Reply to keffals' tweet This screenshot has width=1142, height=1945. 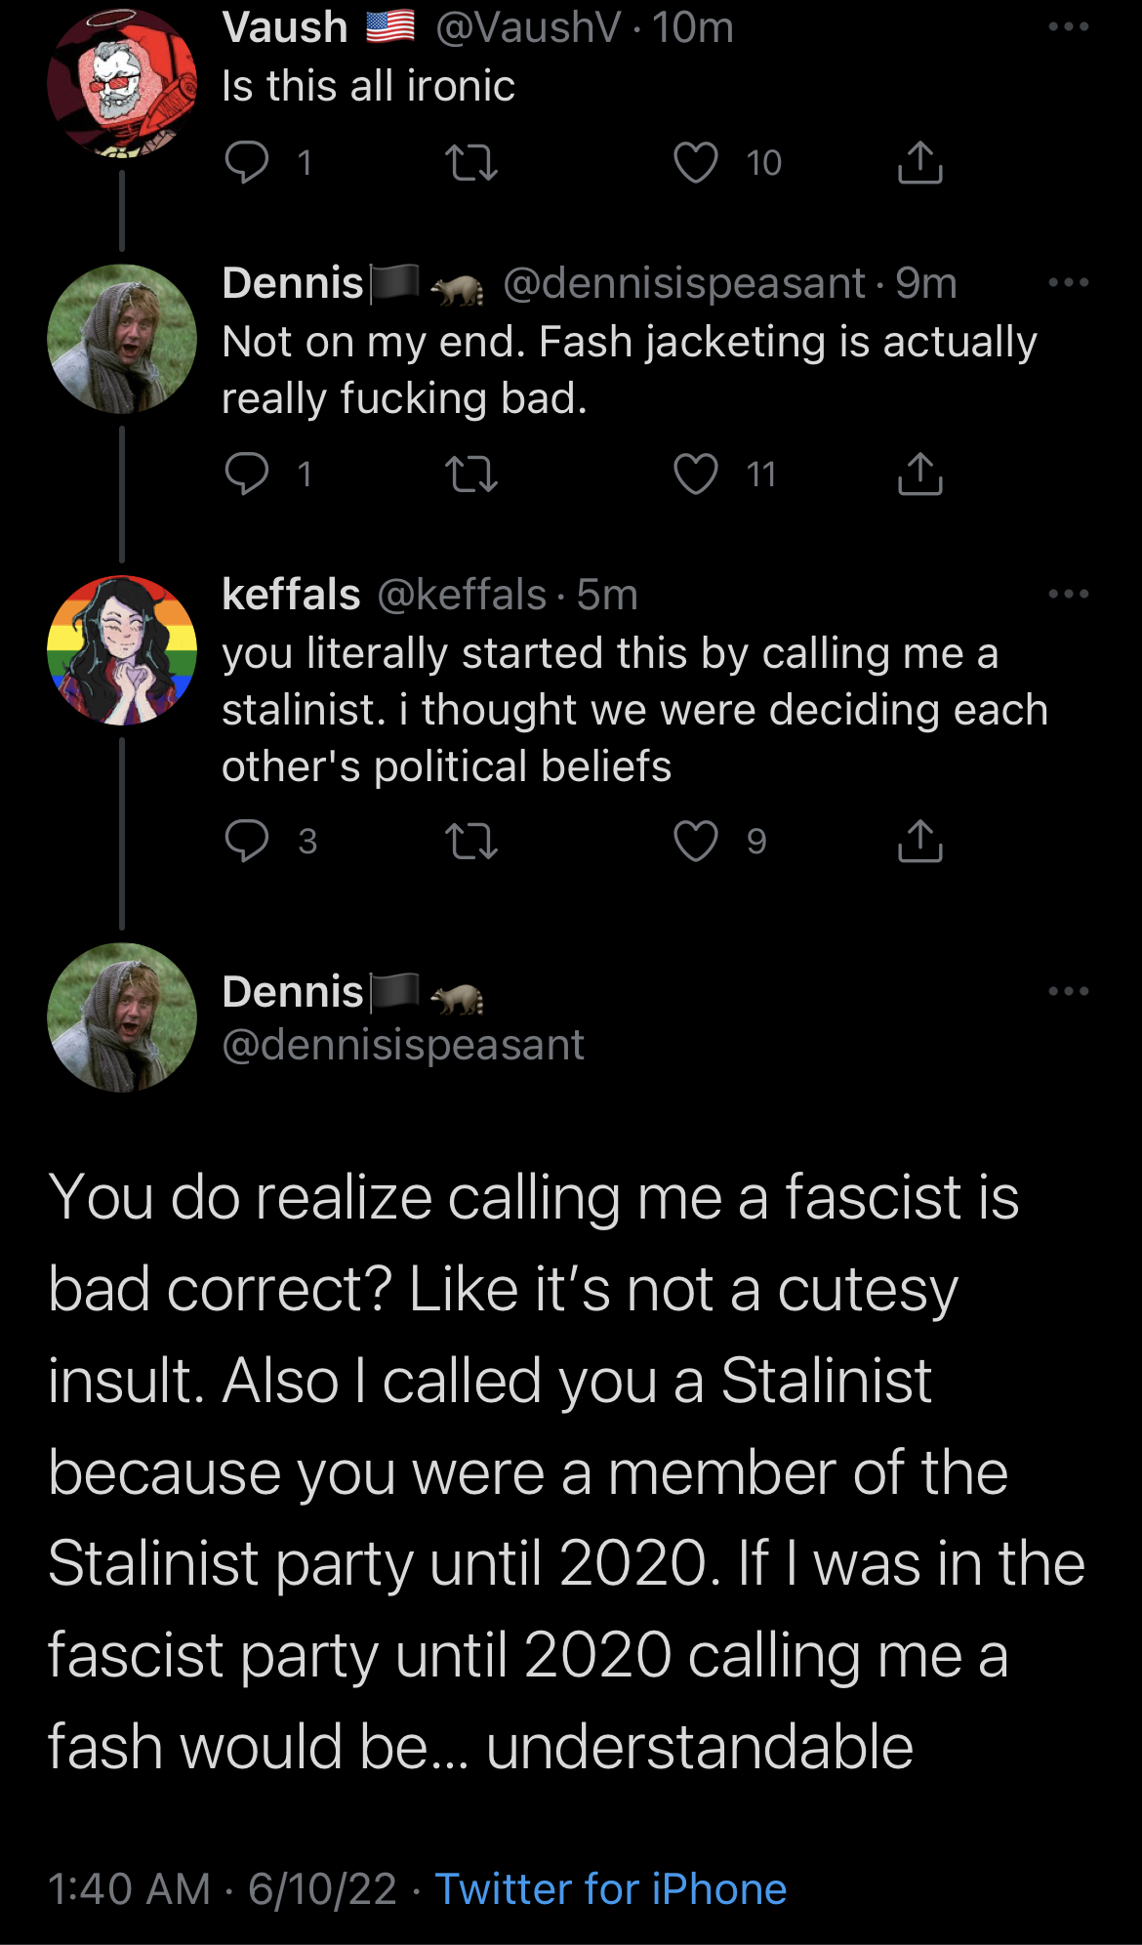point(246,841)
